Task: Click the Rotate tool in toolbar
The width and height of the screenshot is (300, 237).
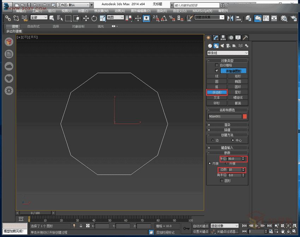Action: pyautogui.click(x=94, y=18)
